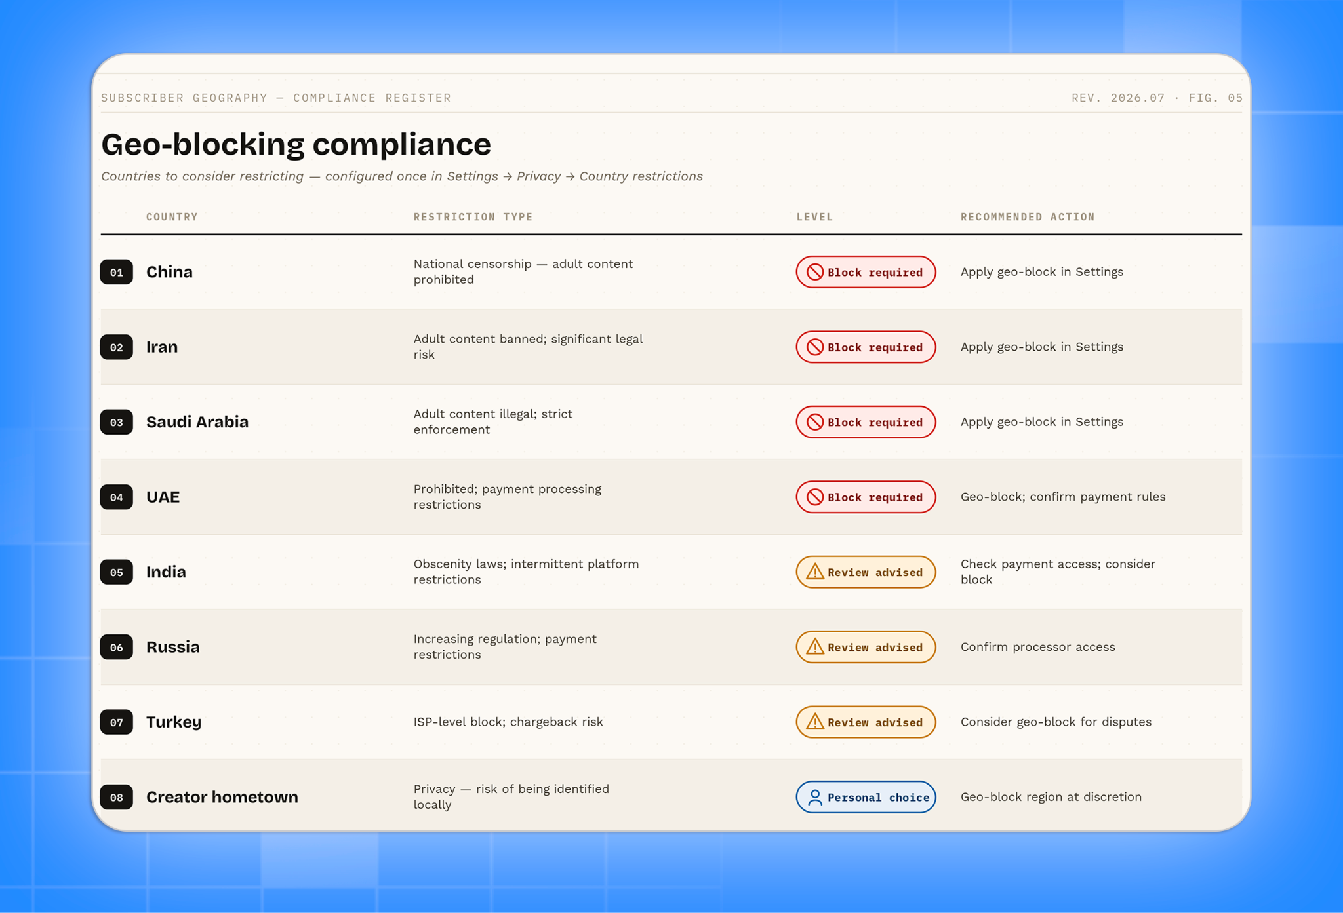Click the COUNTRY column header
The height and width of the screenshot is (913, 1343).
coord(172,217)
